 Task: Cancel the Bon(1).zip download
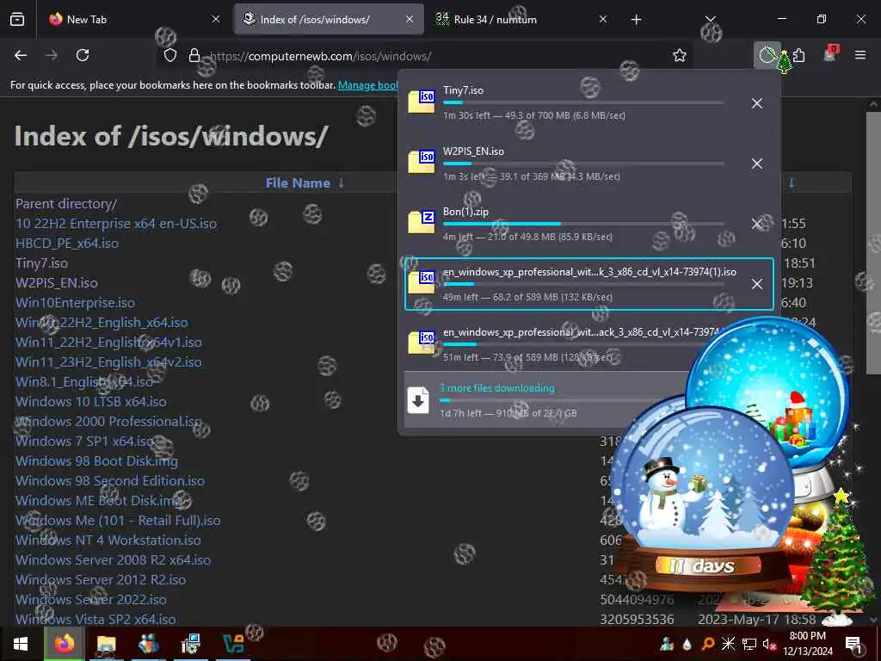[757, 224]
